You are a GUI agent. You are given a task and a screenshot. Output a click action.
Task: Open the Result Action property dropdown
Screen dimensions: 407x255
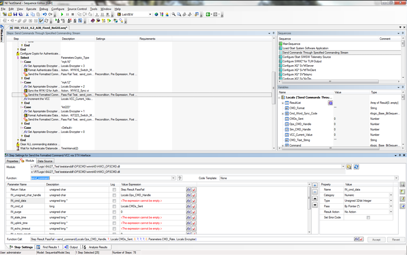coord(391,212)
